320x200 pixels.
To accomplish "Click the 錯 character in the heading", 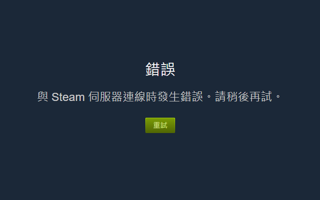I will (x=153, y=69).
